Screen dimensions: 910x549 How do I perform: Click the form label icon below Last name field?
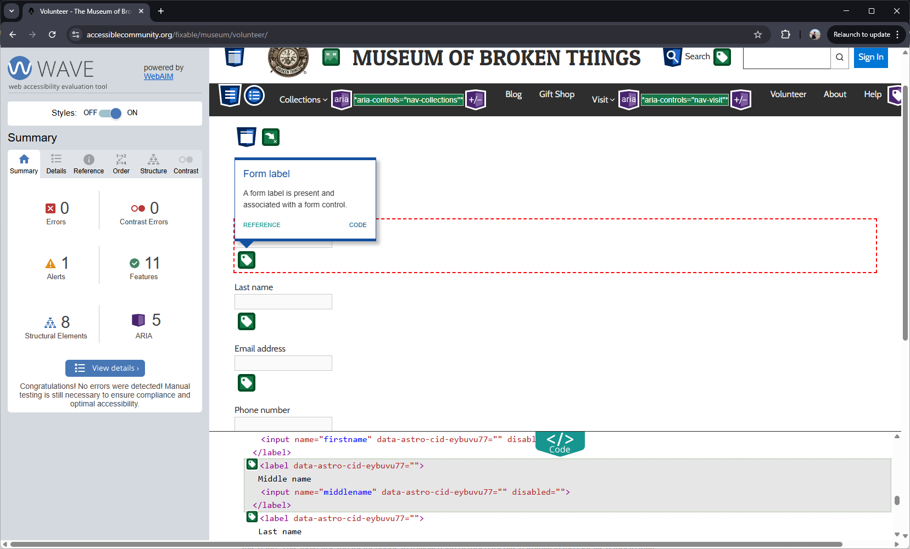[x=247, y=321]
